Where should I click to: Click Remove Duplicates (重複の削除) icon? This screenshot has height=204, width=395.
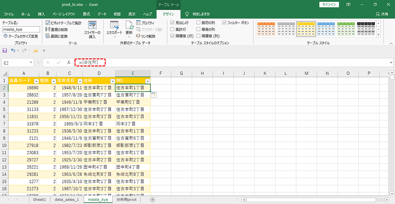pyautogui.click(x=47, y=29)
